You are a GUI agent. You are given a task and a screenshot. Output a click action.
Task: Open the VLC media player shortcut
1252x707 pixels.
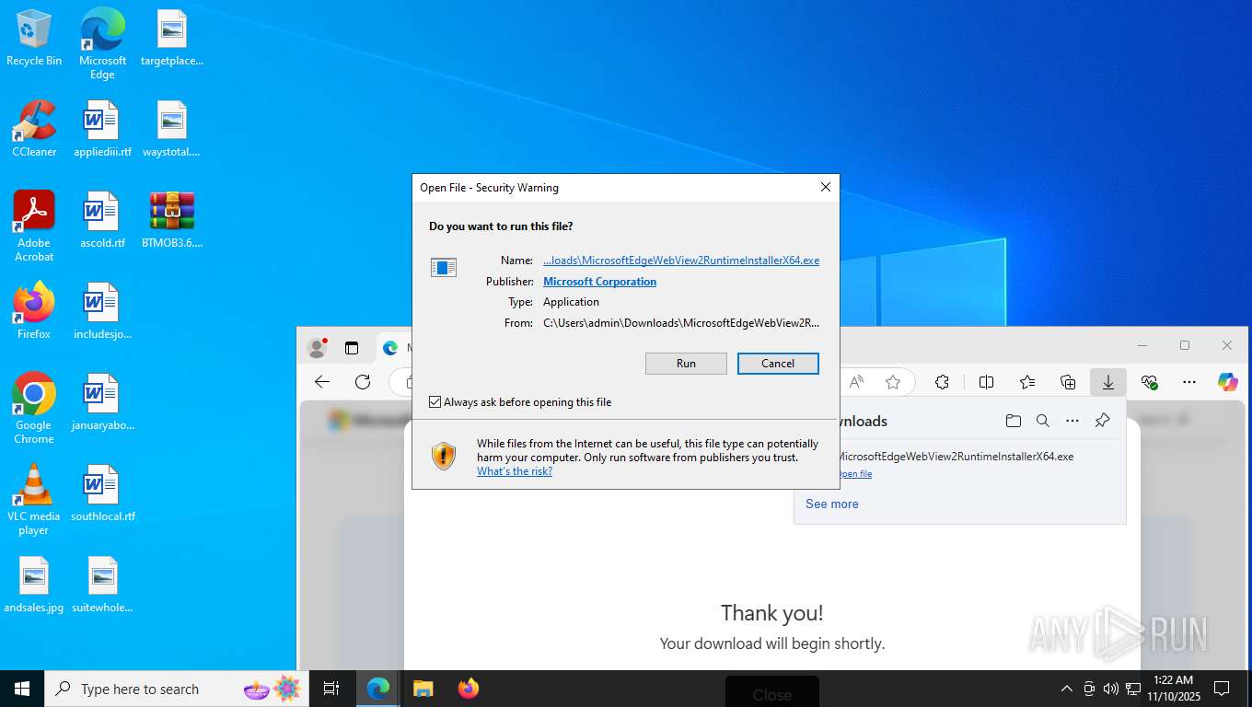pyautogui.click(x=34, y=500)
